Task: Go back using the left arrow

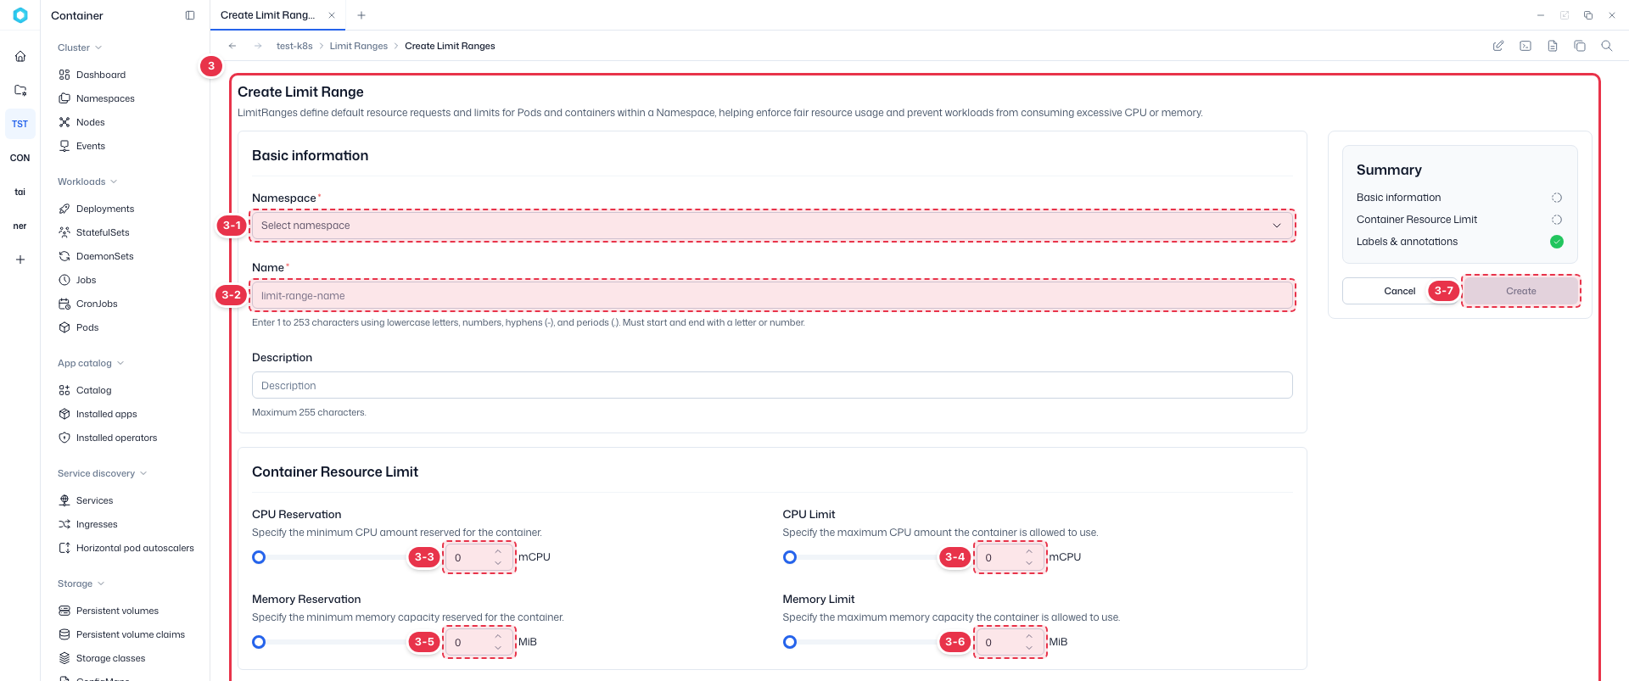Action: click(x=232, y=46)
